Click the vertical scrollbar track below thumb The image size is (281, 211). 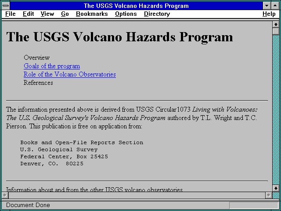coord(276,110)
